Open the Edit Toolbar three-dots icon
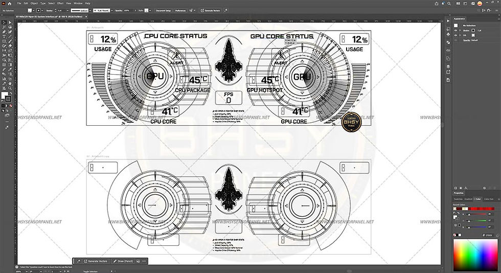 pyautogui.click(x=7, y=122)
